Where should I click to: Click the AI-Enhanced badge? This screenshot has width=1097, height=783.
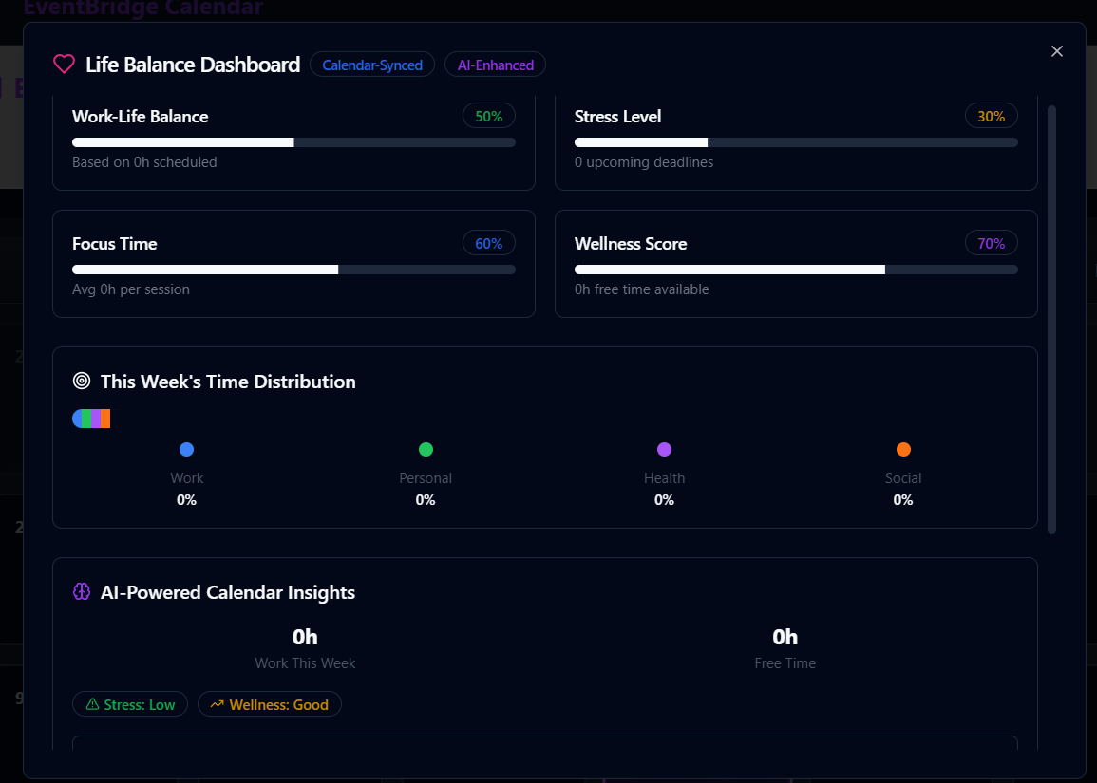pos(496,65)
